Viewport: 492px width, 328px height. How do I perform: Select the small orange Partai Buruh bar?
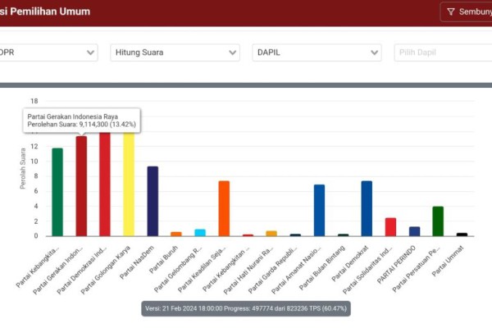(x=176, y=235)
